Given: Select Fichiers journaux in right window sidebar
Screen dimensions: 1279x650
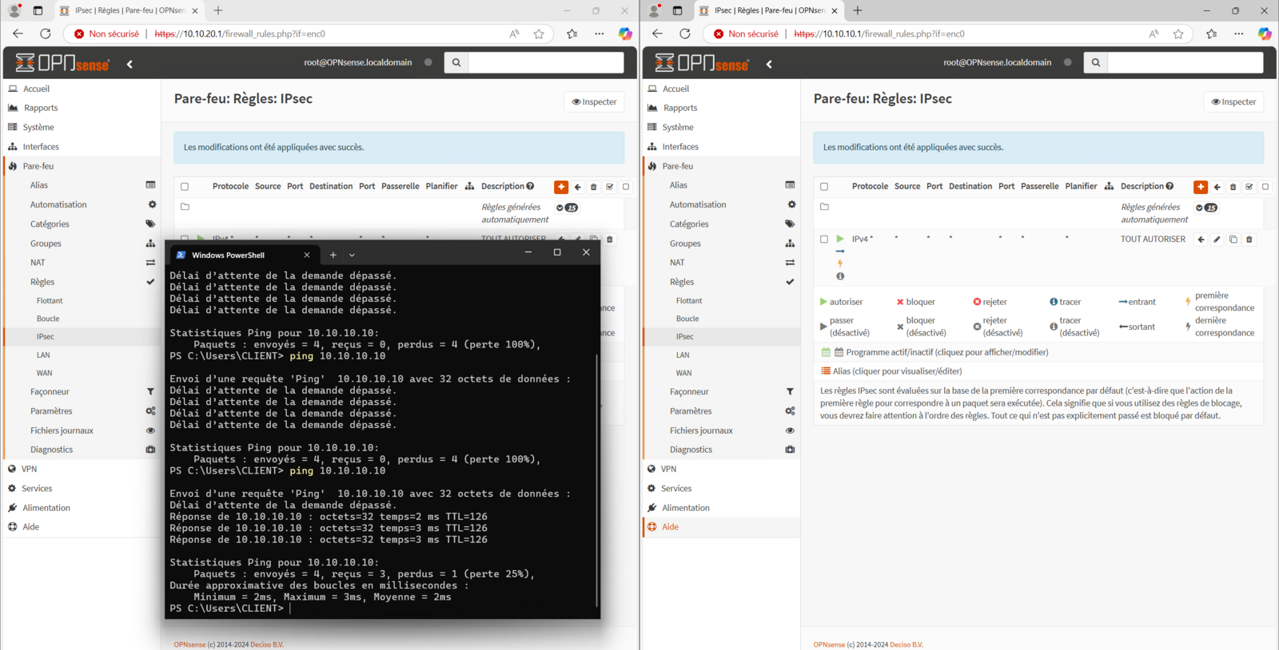Looking at the screenshot, I should click(701, 430).
